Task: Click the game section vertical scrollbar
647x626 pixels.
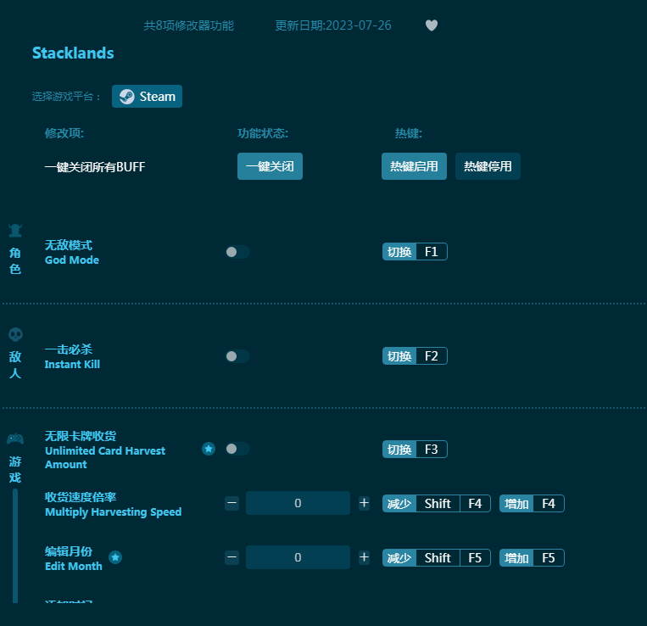Action: tap(15, 545)
